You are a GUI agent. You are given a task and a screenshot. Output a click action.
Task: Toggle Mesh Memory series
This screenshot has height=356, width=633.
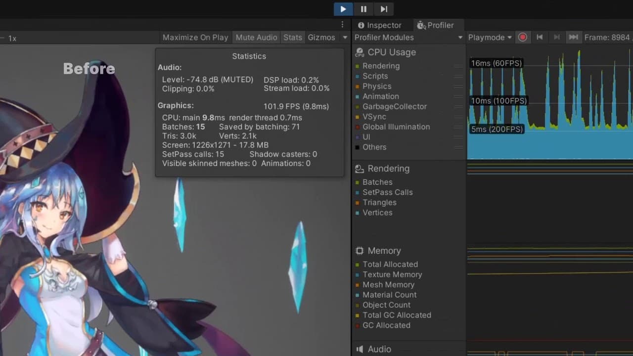(357, 285)
